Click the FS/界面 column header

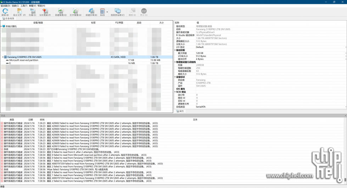pyautogui.click(x=119, y=23)
